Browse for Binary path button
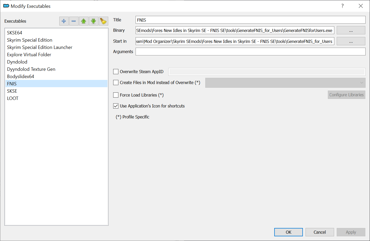 pos(351,30)
